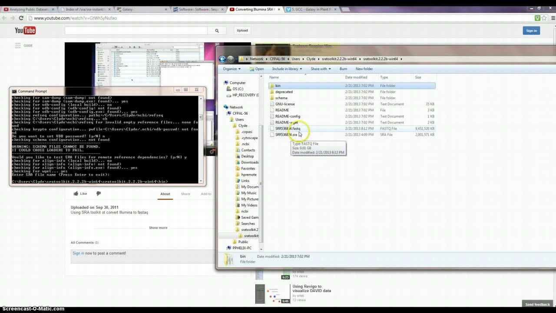Switch to Analyzing Public Datasets tab
Viewport: 556px width, 313px height.
pos(29,9)
